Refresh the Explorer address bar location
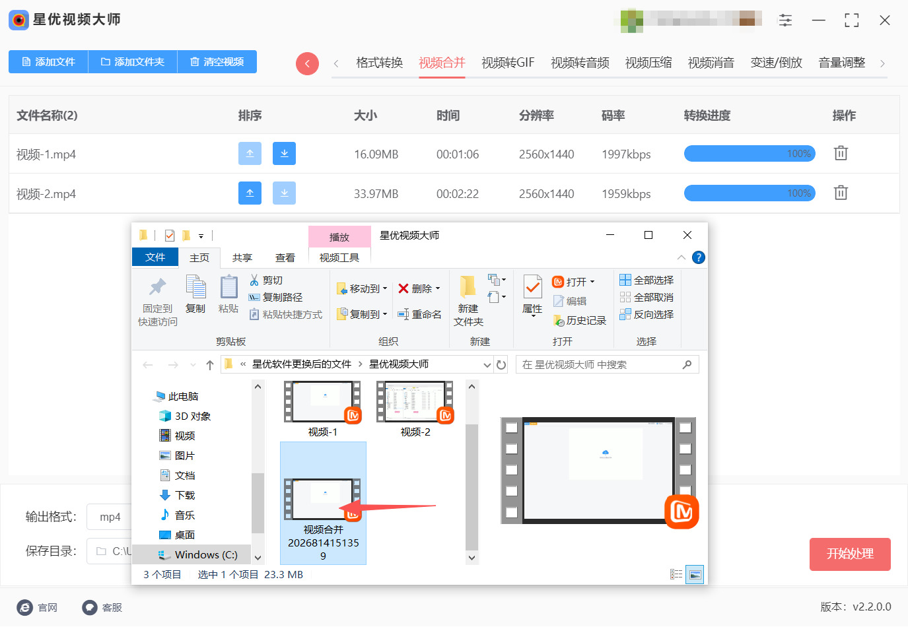This screenshot has height=627, width=908. pyautogui.click(x=501, y=365)
